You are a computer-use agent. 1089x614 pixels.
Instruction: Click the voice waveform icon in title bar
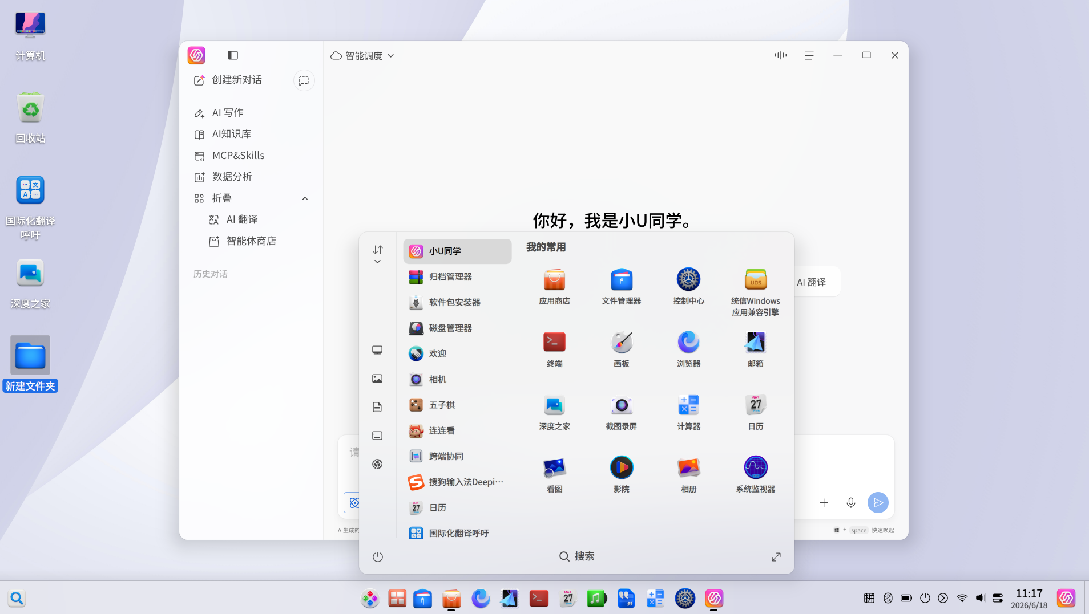[x=780, y=55]
